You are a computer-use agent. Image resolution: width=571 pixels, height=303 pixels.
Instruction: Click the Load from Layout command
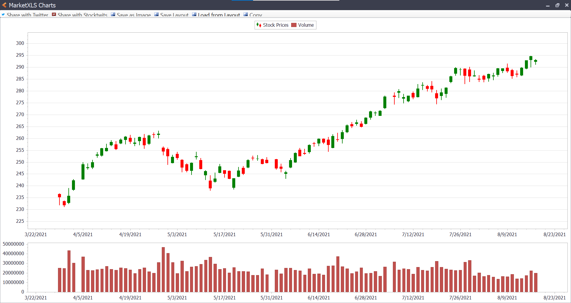tap(219, 15)
